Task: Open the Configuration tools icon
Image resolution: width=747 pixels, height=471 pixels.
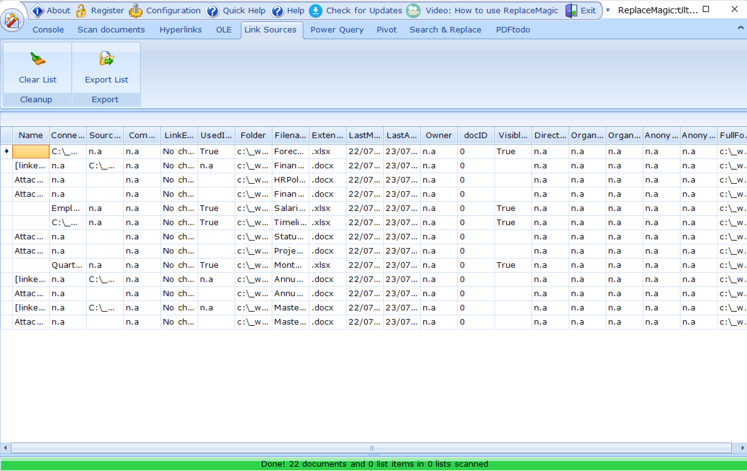Action: 135,11
